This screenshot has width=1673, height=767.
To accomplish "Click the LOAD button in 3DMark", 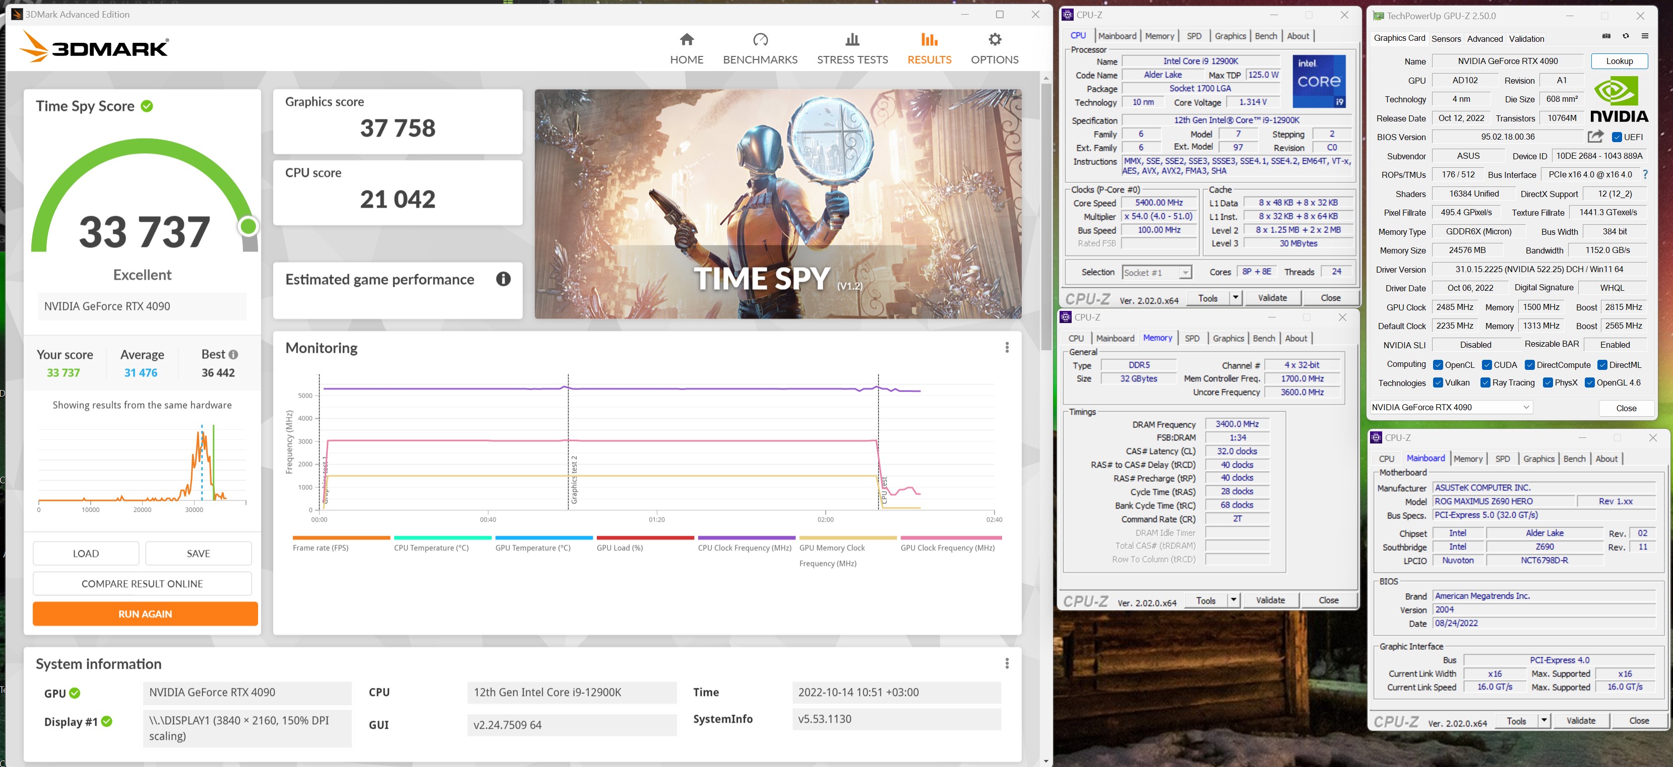I will (x=86, y=553).
